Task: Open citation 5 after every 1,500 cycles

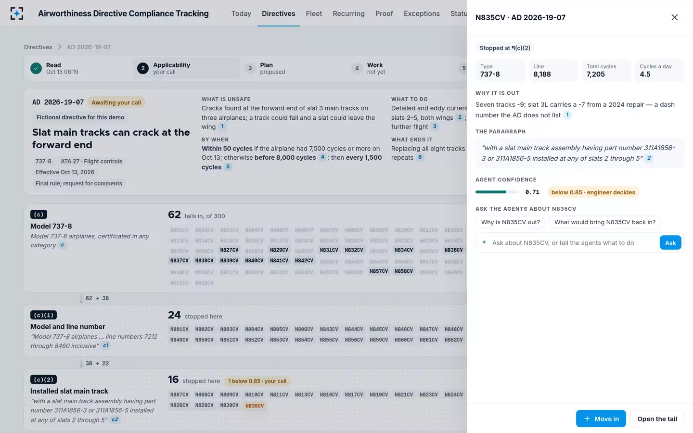Action: [x=228, y=167]
